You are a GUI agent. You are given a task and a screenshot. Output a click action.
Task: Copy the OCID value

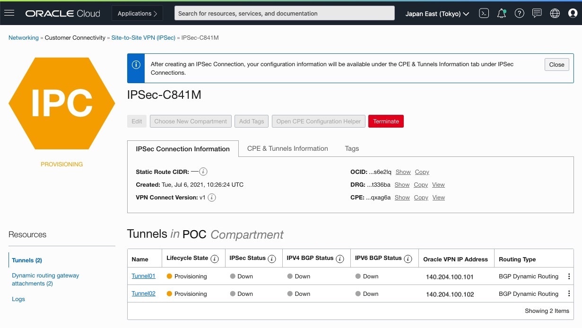click(422, 172)
